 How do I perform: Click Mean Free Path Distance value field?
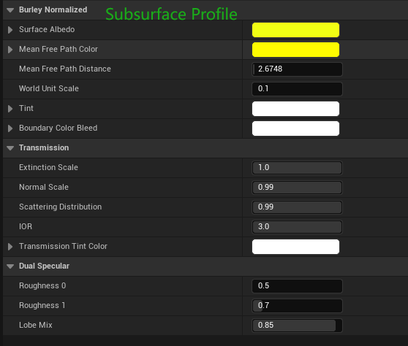pos(297,69)
